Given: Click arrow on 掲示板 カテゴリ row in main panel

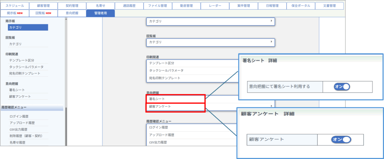Looking at the screenshot, I should pyautogui.click(x=271, y=22).
